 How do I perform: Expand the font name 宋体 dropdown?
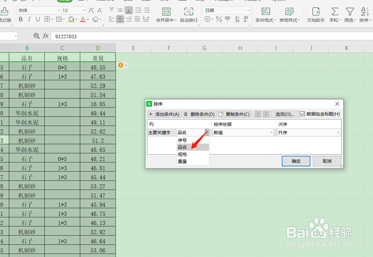click(x=59, y=10)
